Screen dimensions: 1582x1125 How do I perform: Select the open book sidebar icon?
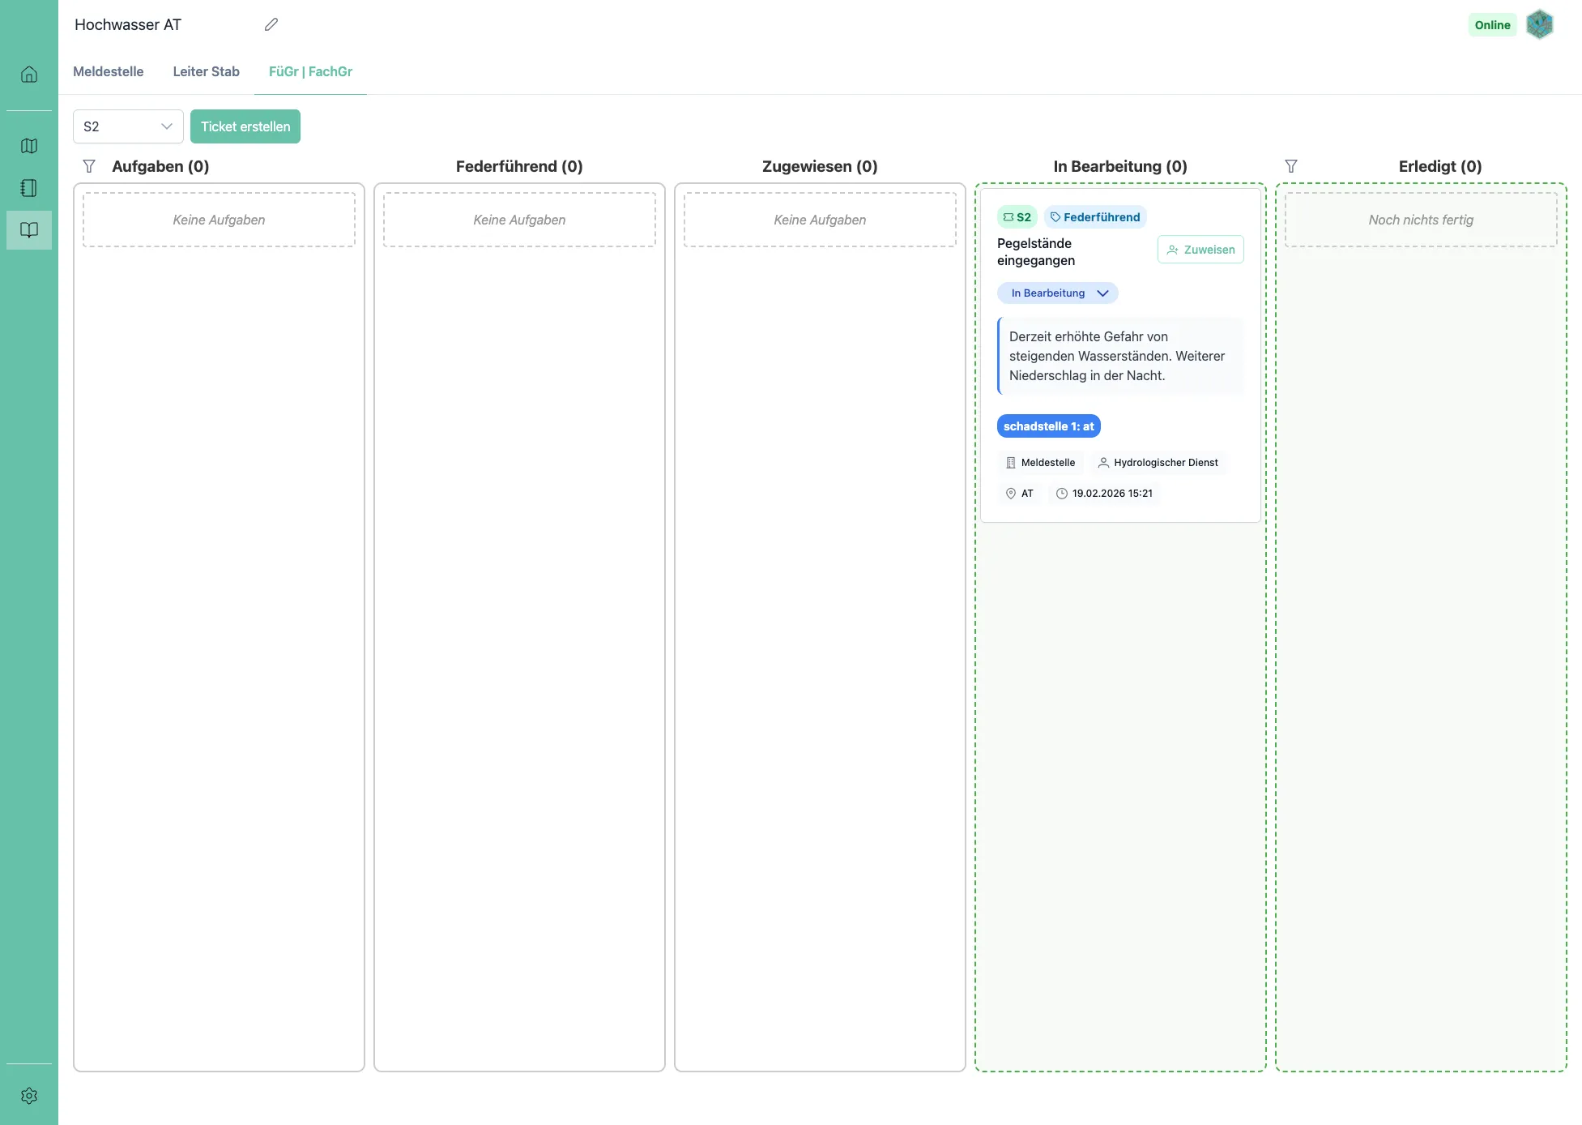pos(29,230)
